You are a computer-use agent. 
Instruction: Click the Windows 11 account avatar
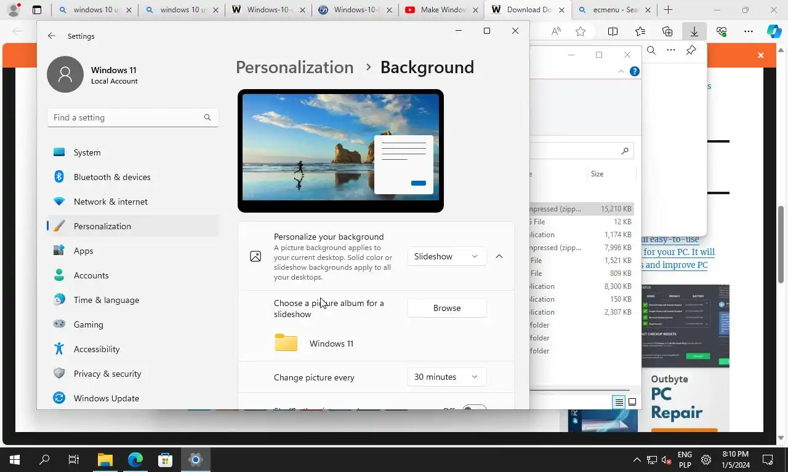click(x=65, y=74)
